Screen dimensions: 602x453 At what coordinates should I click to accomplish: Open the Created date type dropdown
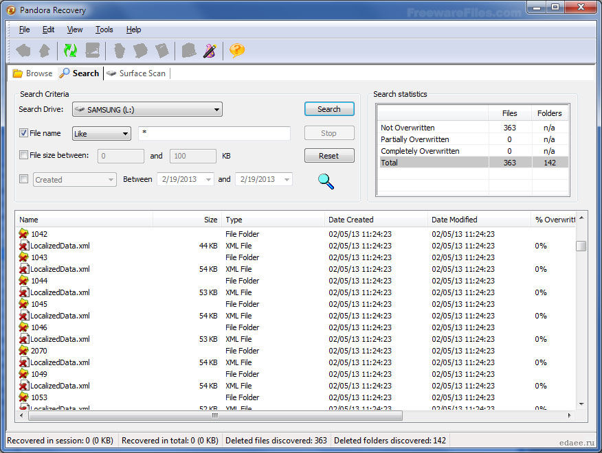(x=74, y=180)
